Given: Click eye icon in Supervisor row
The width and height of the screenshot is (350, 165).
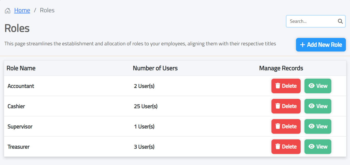Looking at the screenshot, I should click(311, 126).
